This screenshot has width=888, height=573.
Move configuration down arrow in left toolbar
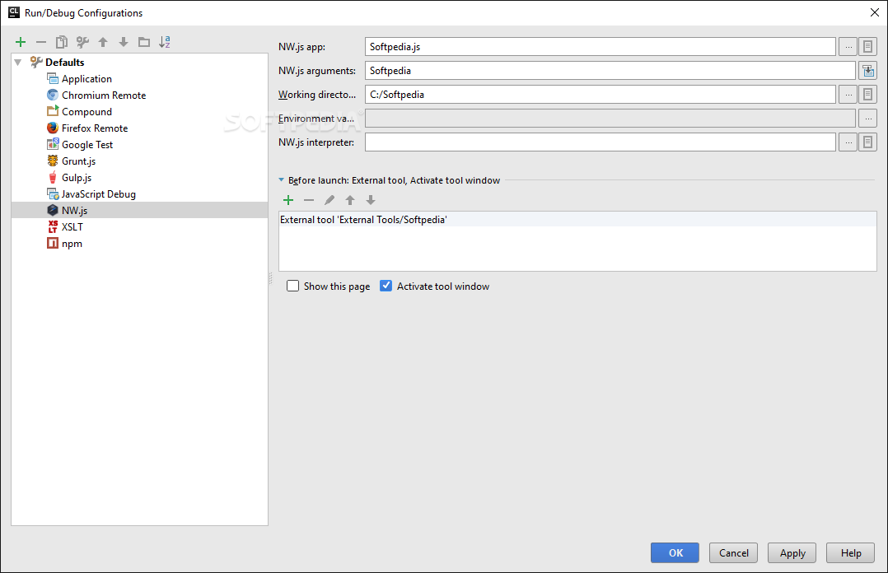pyautogui.click(x=124, y=42)
